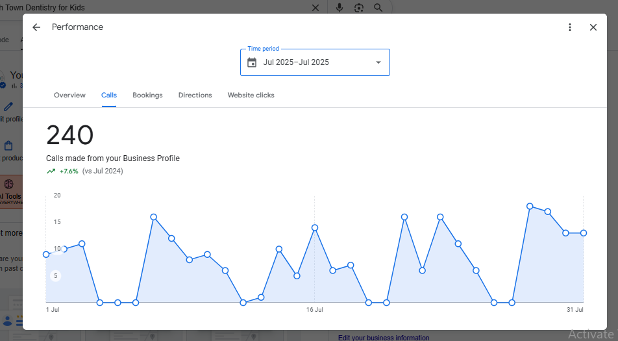Start voice search with microphone icon
The width and height of the screenshot is (618, 341).
click(x=340, y=8)
